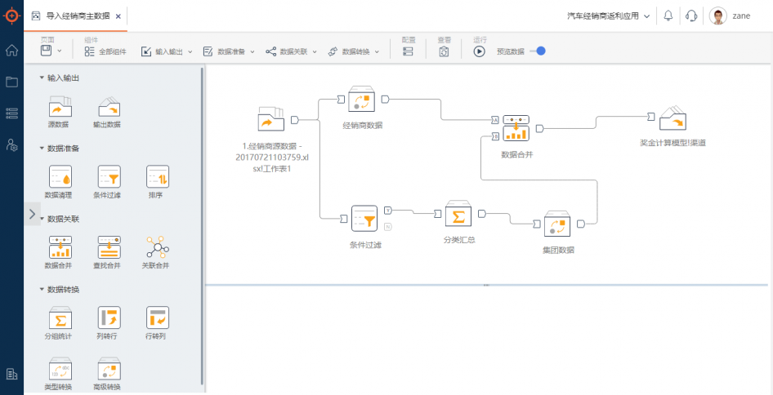The width and height of the screenshot is (773, 395).
Task: Expand the 汽车经销商返利应用 app selector
Action: (609, 16)
